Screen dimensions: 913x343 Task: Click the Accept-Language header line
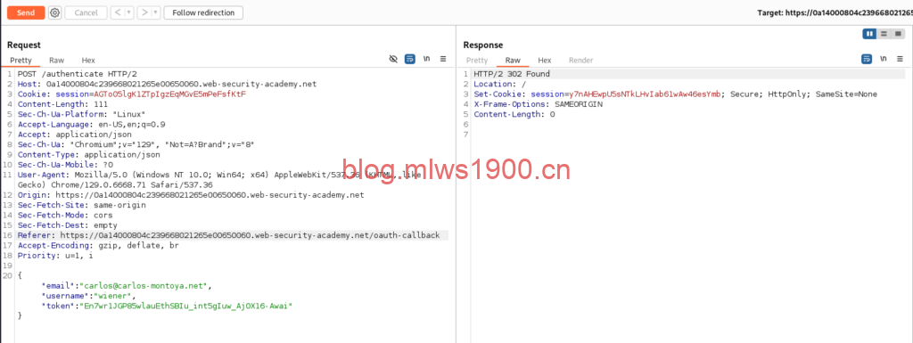pos(92,124)
